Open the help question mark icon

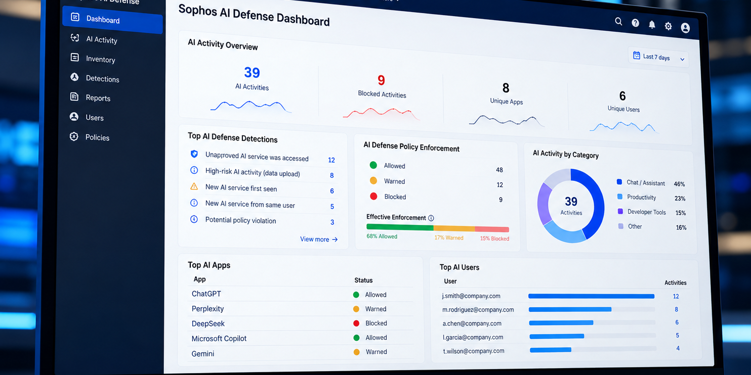636,23
